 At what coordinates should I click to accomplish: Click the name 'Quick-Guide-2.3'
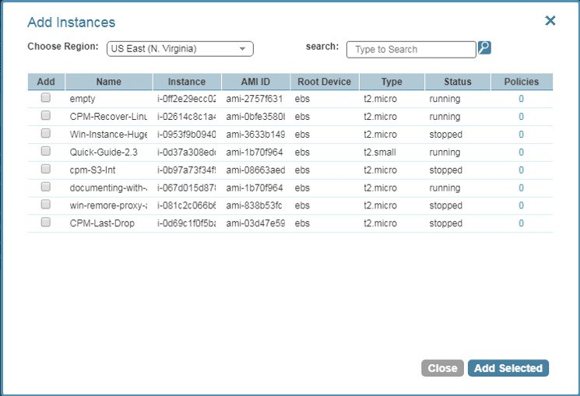(104, 152)
